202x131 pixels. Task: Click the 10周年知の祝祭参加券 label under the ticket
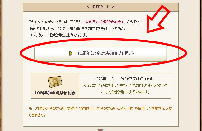pyautogui.click(x=55, y=93)
